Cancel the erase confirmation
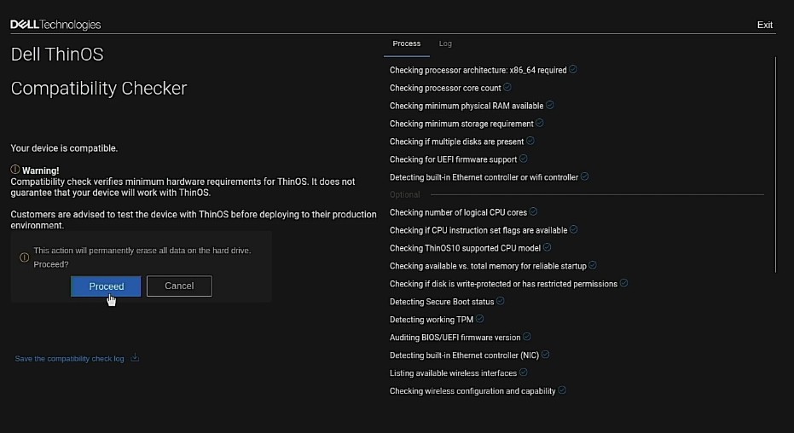This screenshot has width=794, height=433. pos(179,286)
